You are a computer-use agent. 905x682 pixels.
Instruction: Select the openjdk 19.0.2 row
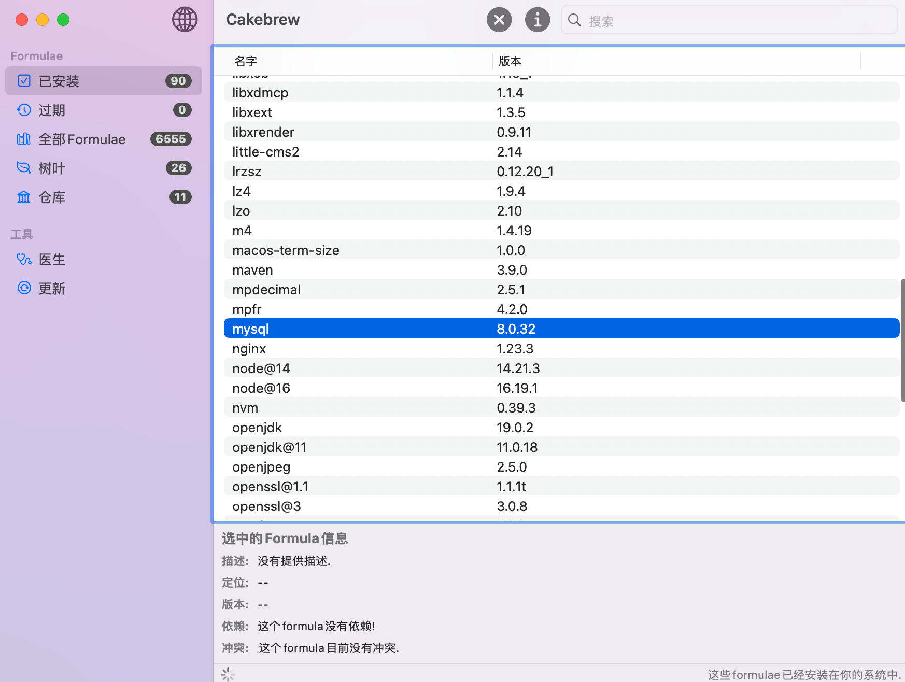click(x=561, y=428)
